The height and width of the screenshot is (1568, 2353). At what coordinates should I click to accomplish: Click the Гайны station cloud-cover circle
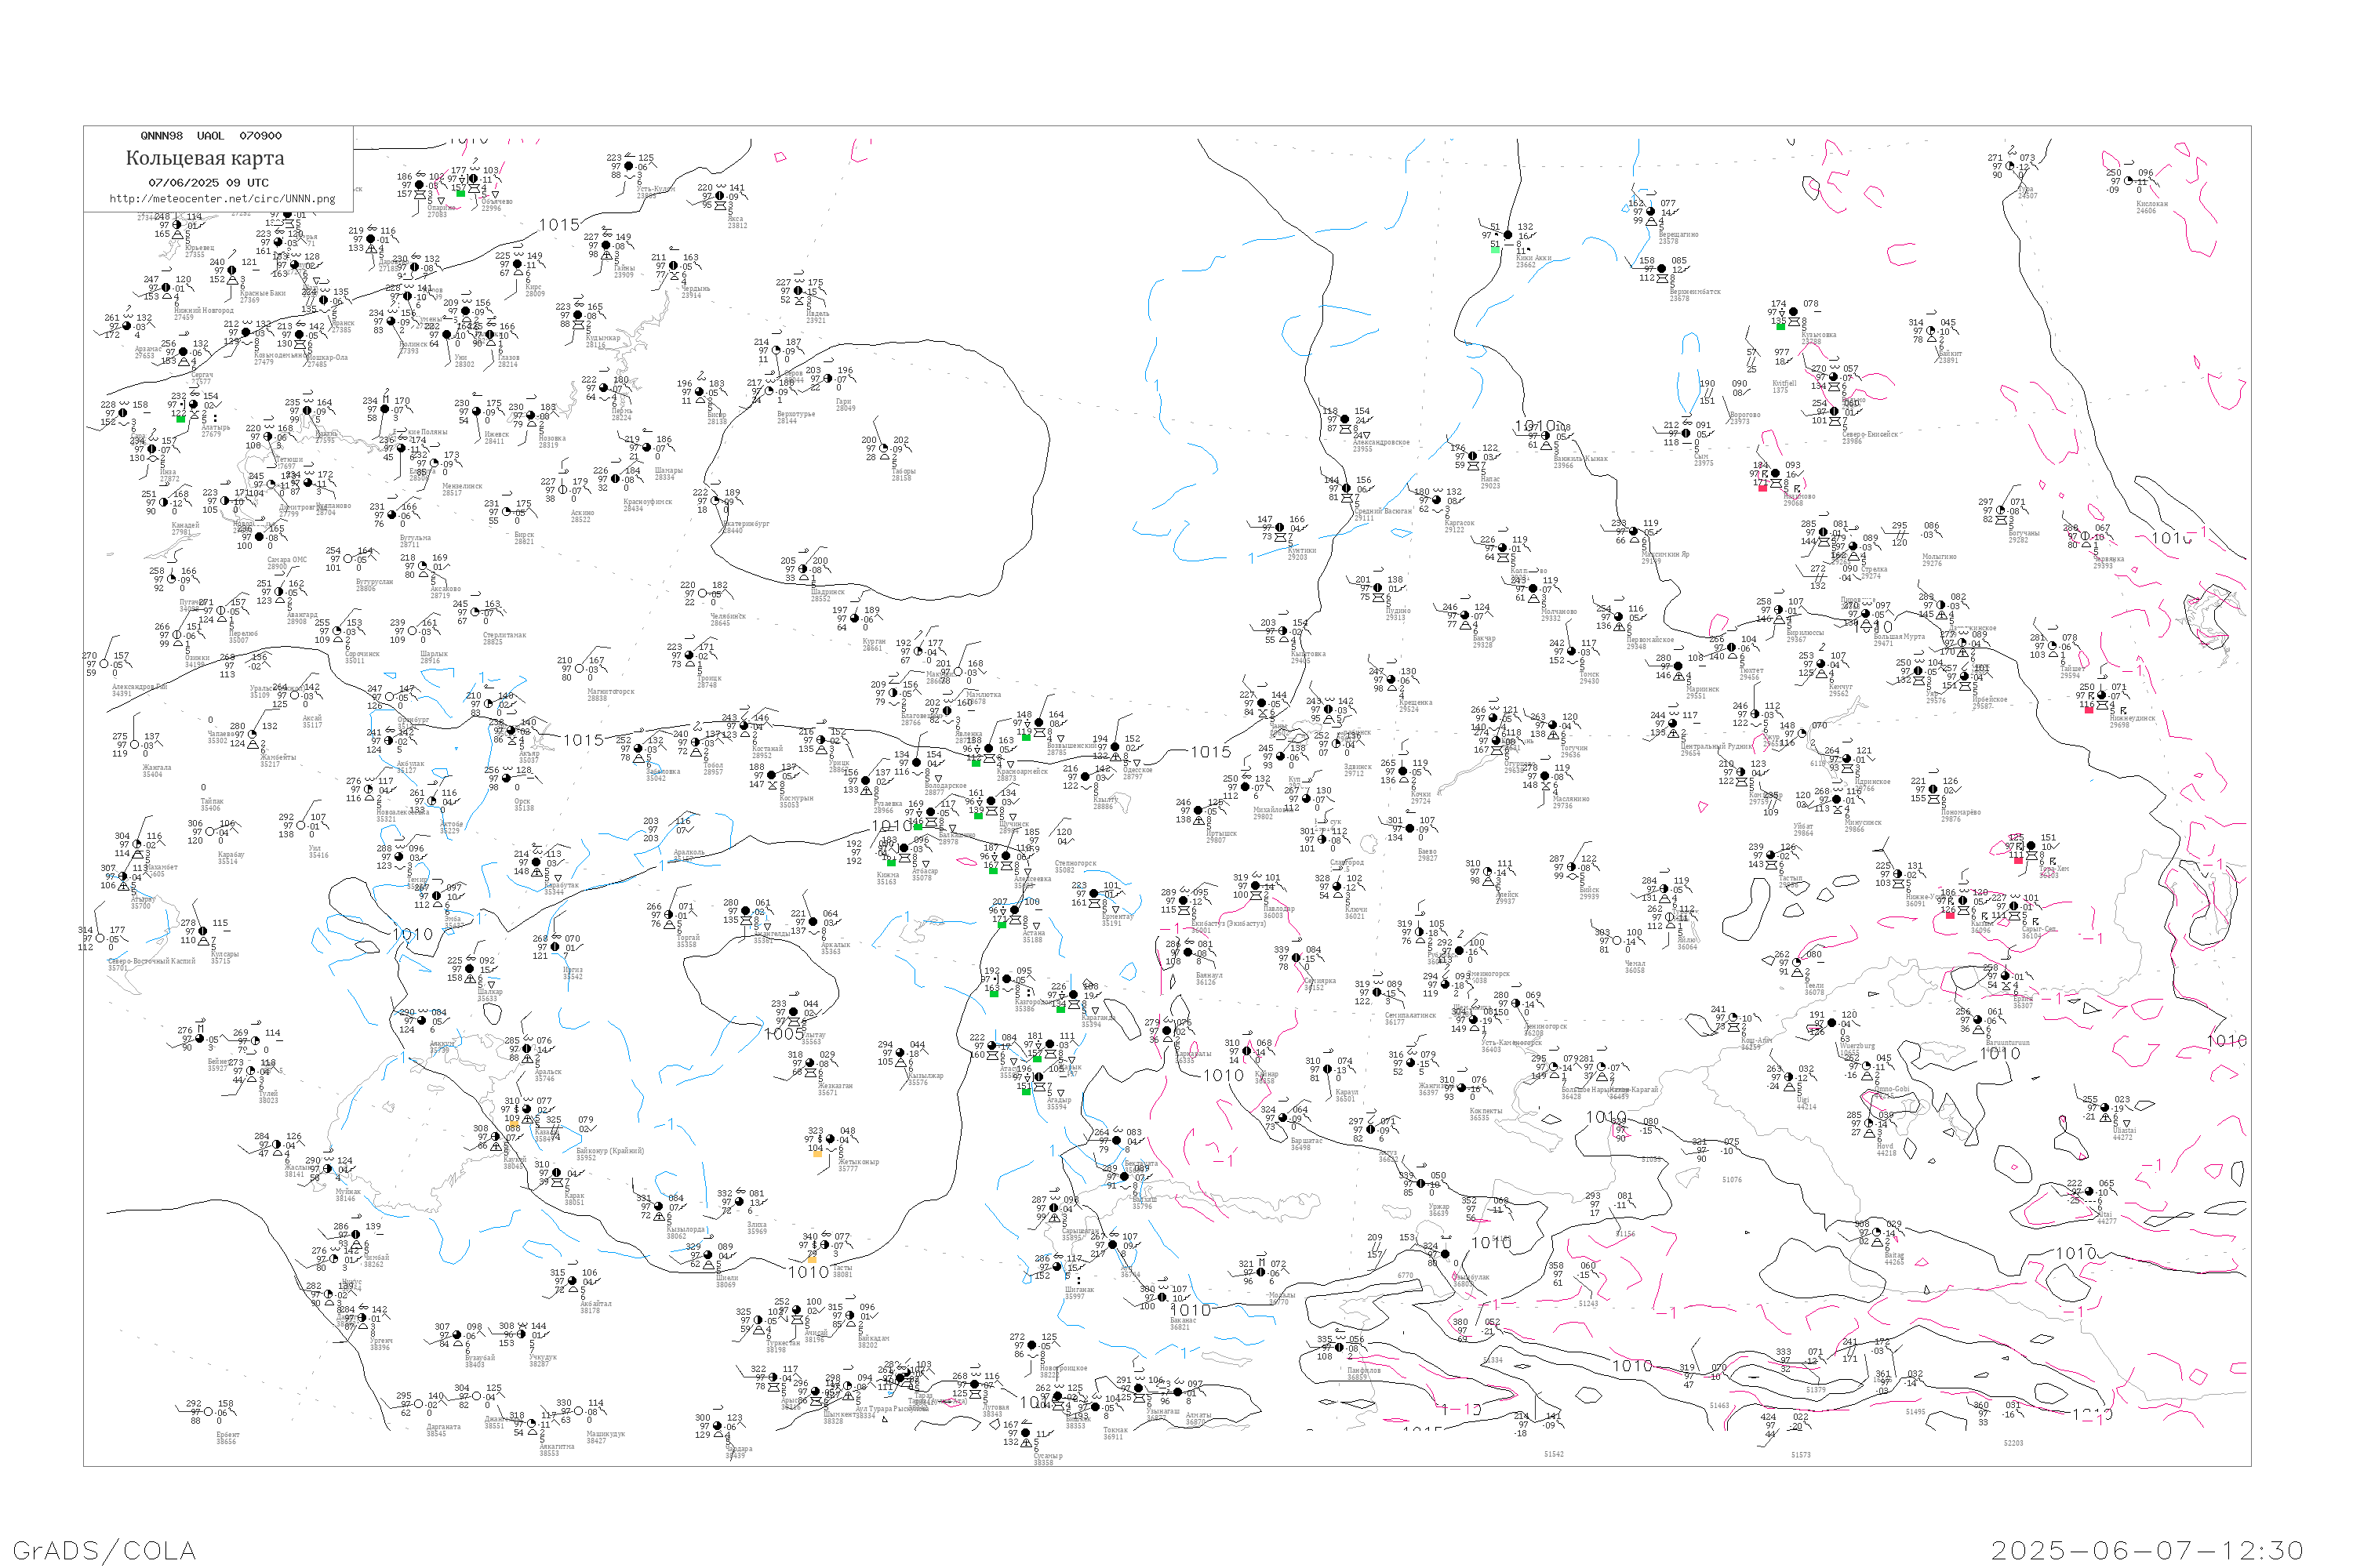(x=606, y=245)
